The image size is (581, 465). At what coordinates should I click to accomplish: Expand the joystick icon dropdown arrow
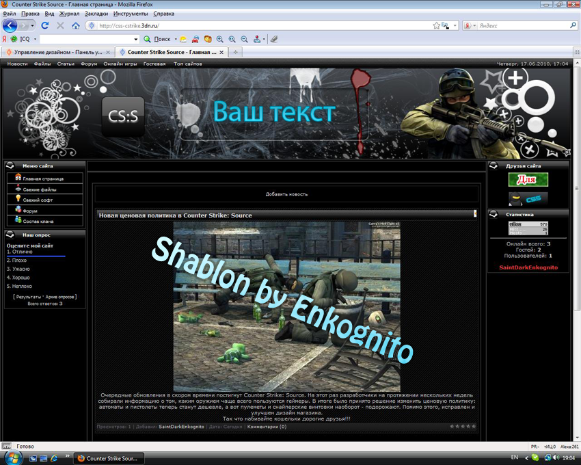tap(264, 39)
